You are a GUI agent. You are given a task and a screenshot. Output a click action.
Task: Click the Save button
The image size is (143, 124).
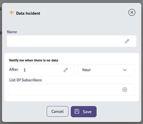pos(84,112)
